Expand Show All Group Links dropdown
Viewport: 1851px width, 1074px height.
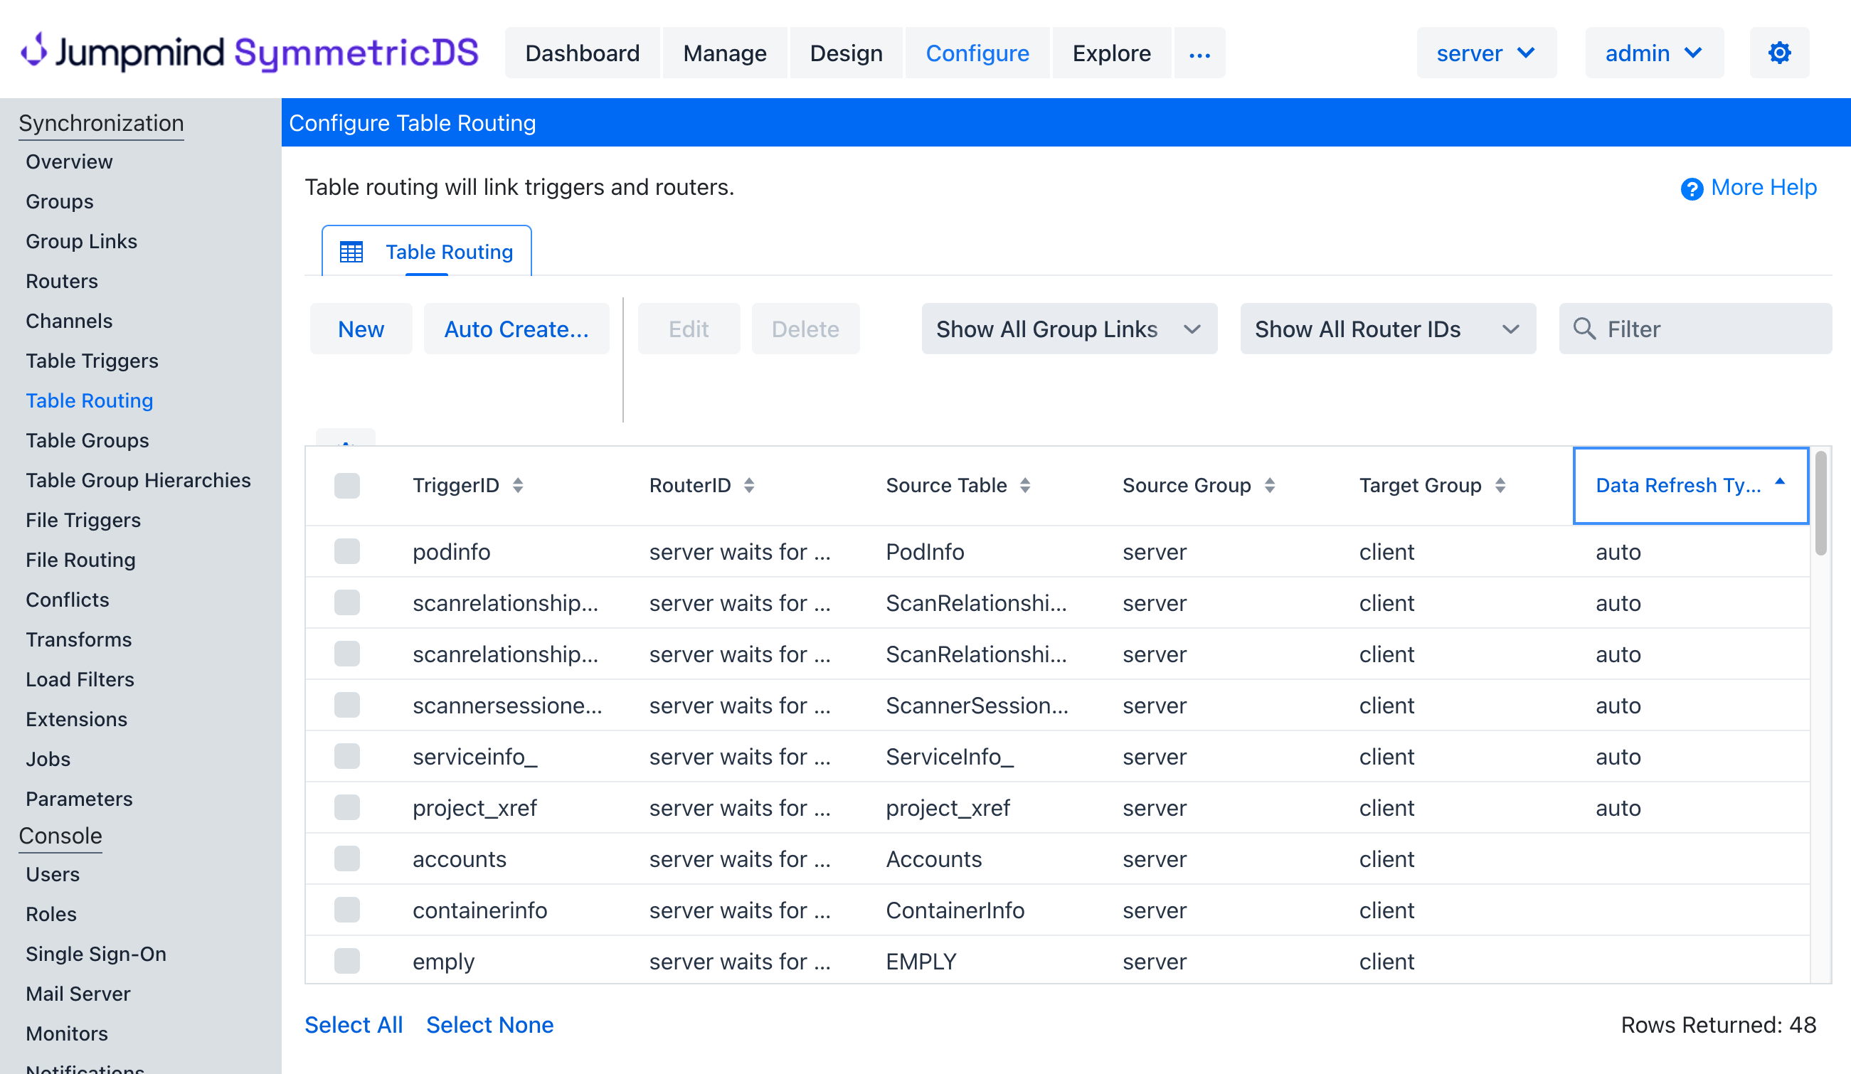[x=1068, y=329]
